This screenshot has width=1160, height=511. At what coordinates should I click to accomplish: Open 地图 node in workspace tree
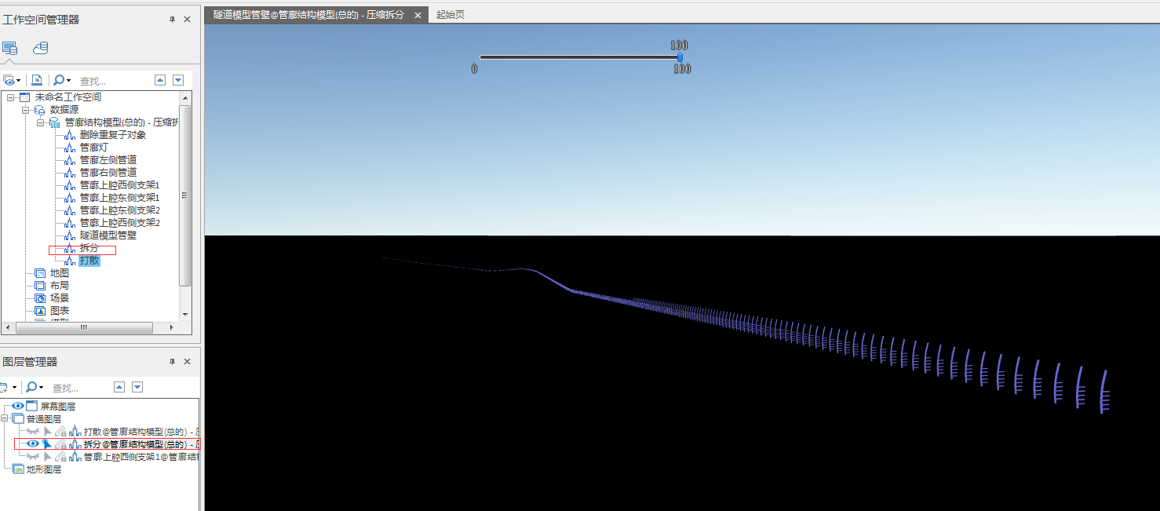click(x=59, y=273)
